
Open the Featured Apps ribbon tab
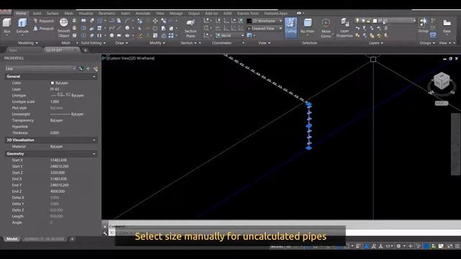click(275, 13)
